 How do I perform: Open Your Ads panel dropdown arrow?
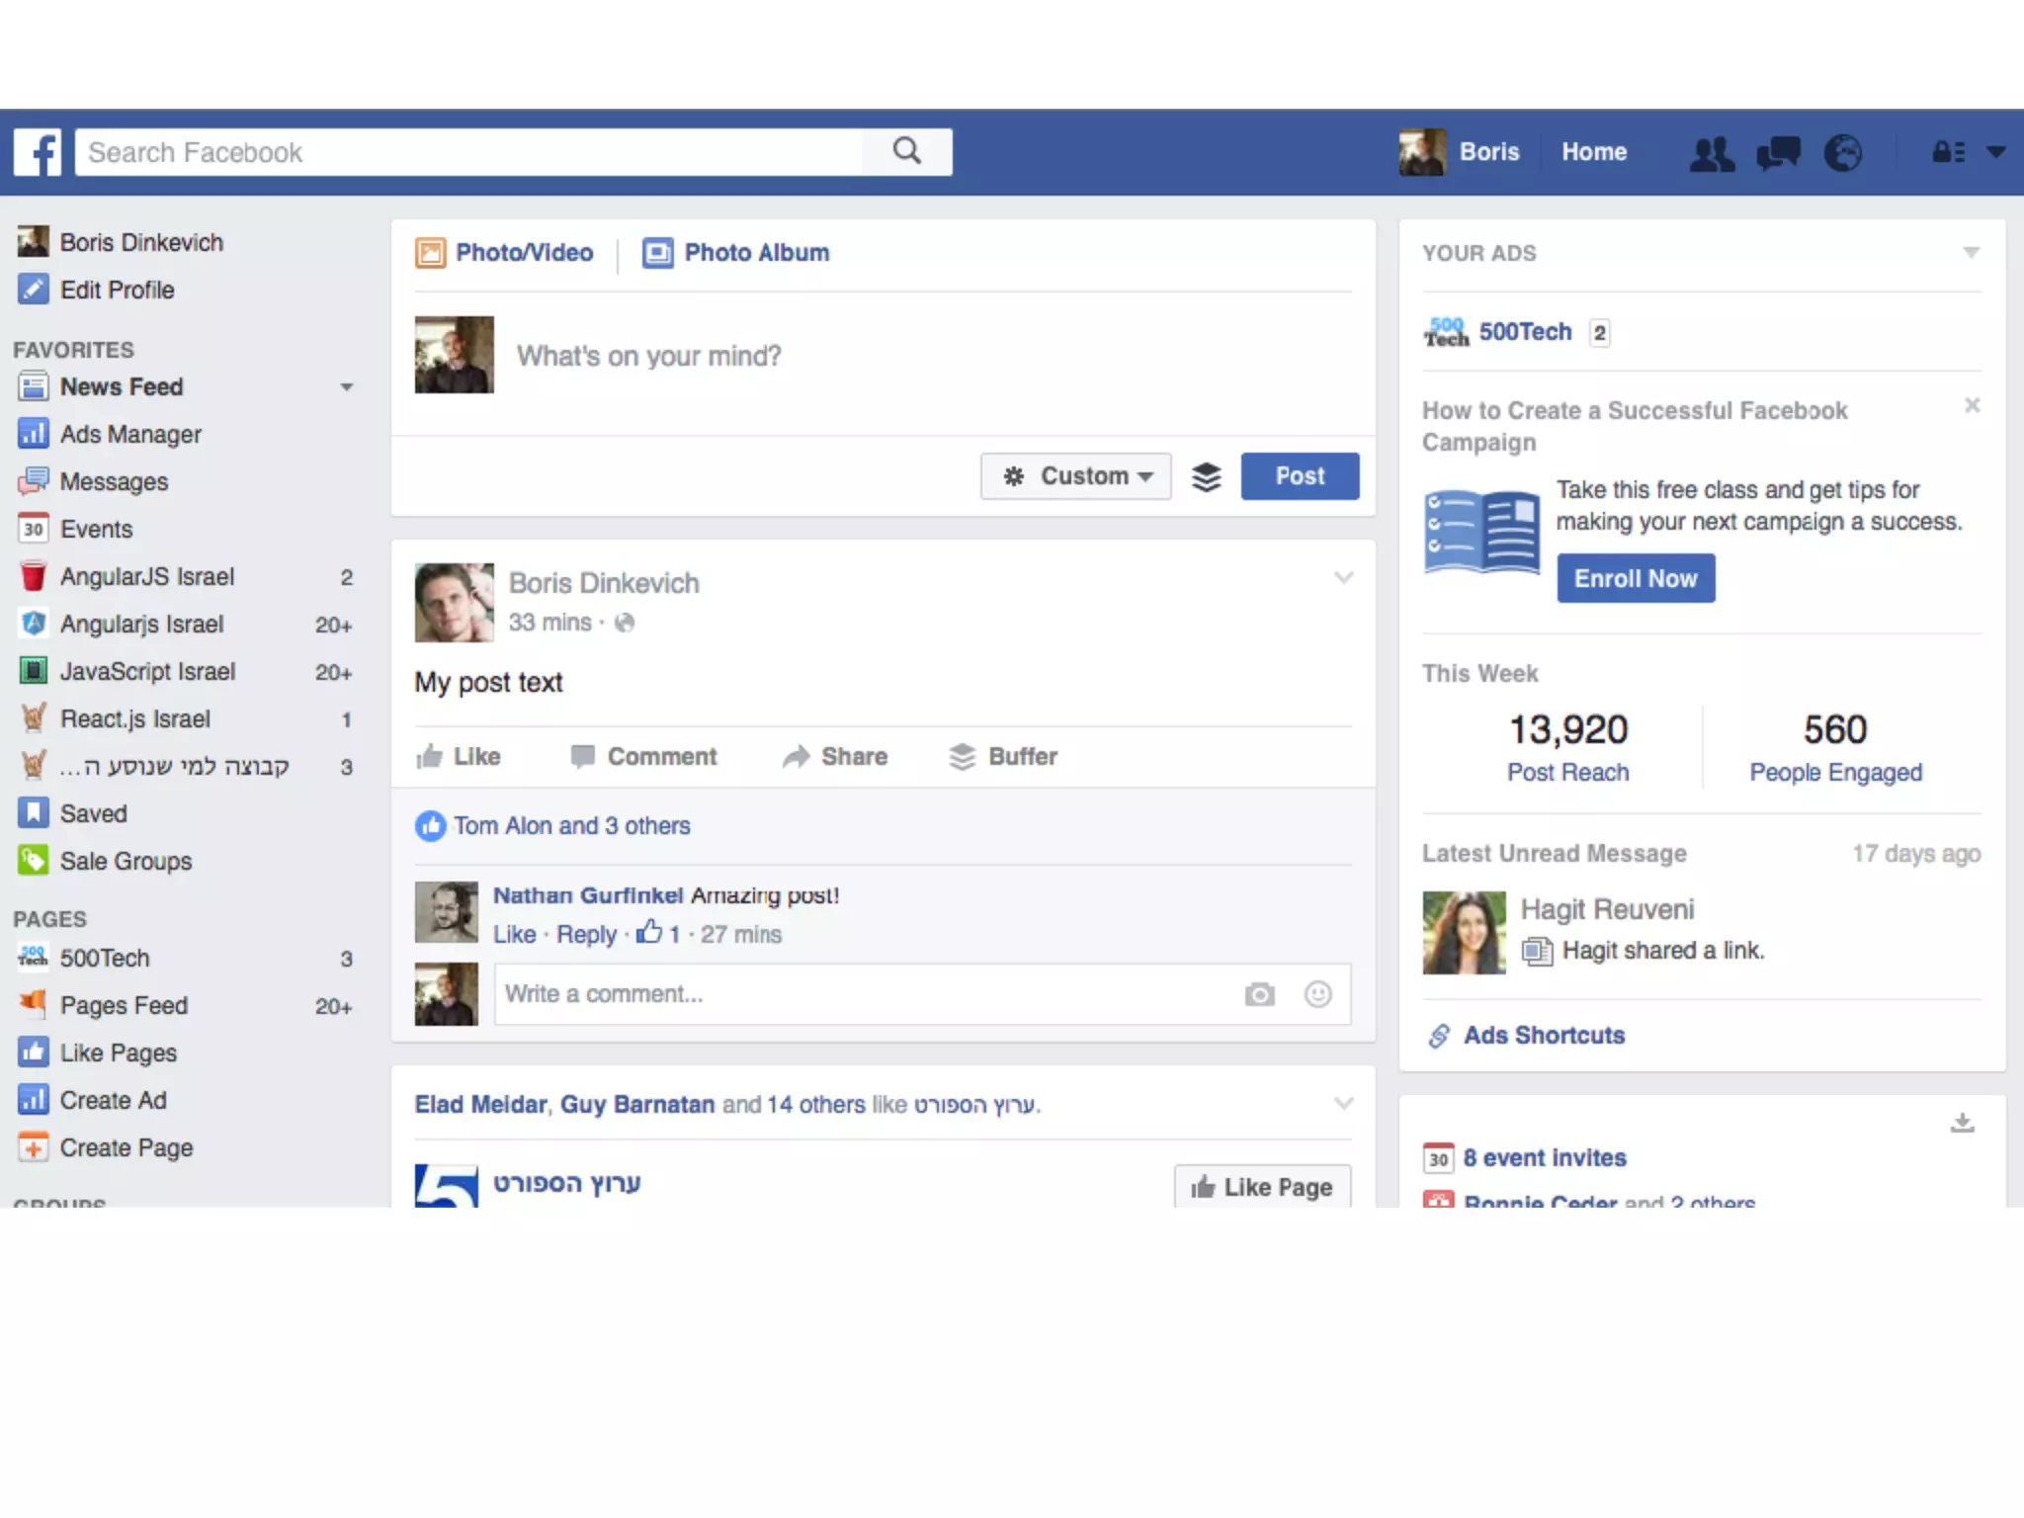1972,253
